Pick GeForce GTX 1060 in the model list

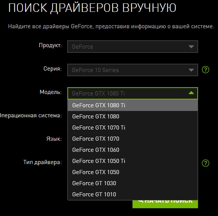pos(133,150)
